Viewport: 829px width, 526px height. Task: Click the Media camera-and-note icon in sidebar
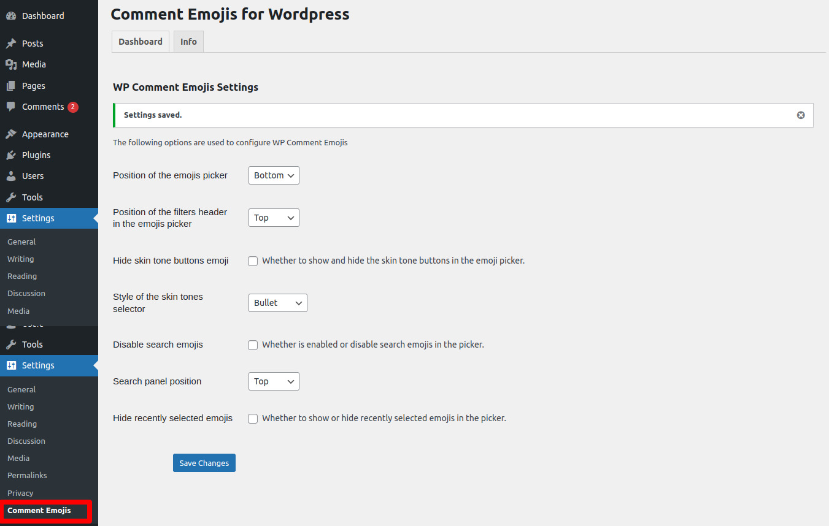point(11,64)
